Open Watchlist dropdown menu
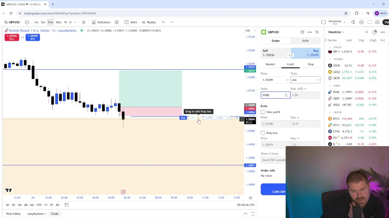Image resolution: width=389 pixels, height=218 pixels. click(336, 32)
